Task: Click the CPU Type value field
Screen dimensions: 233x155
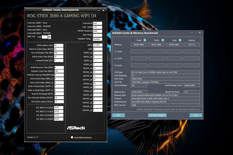Action: (x=165, y=72)
